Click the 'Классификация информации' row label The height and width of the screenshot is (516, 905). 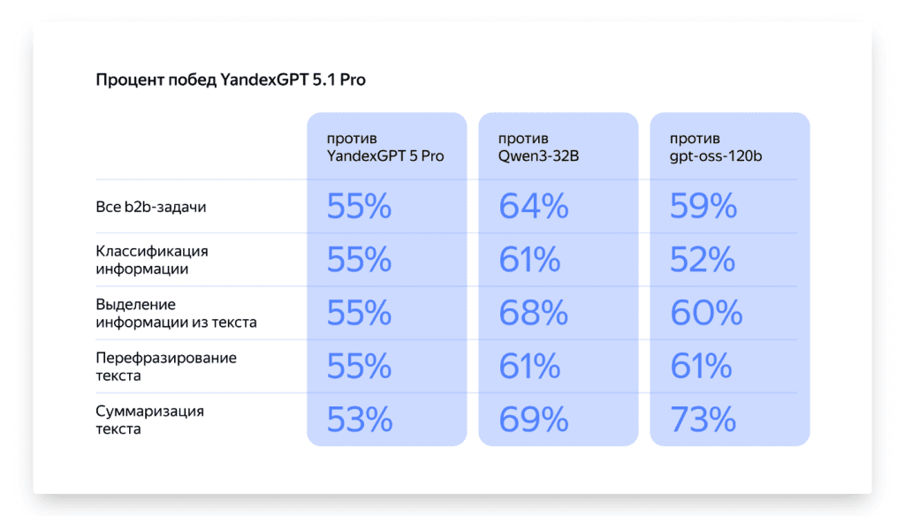(x=152, y=260)
